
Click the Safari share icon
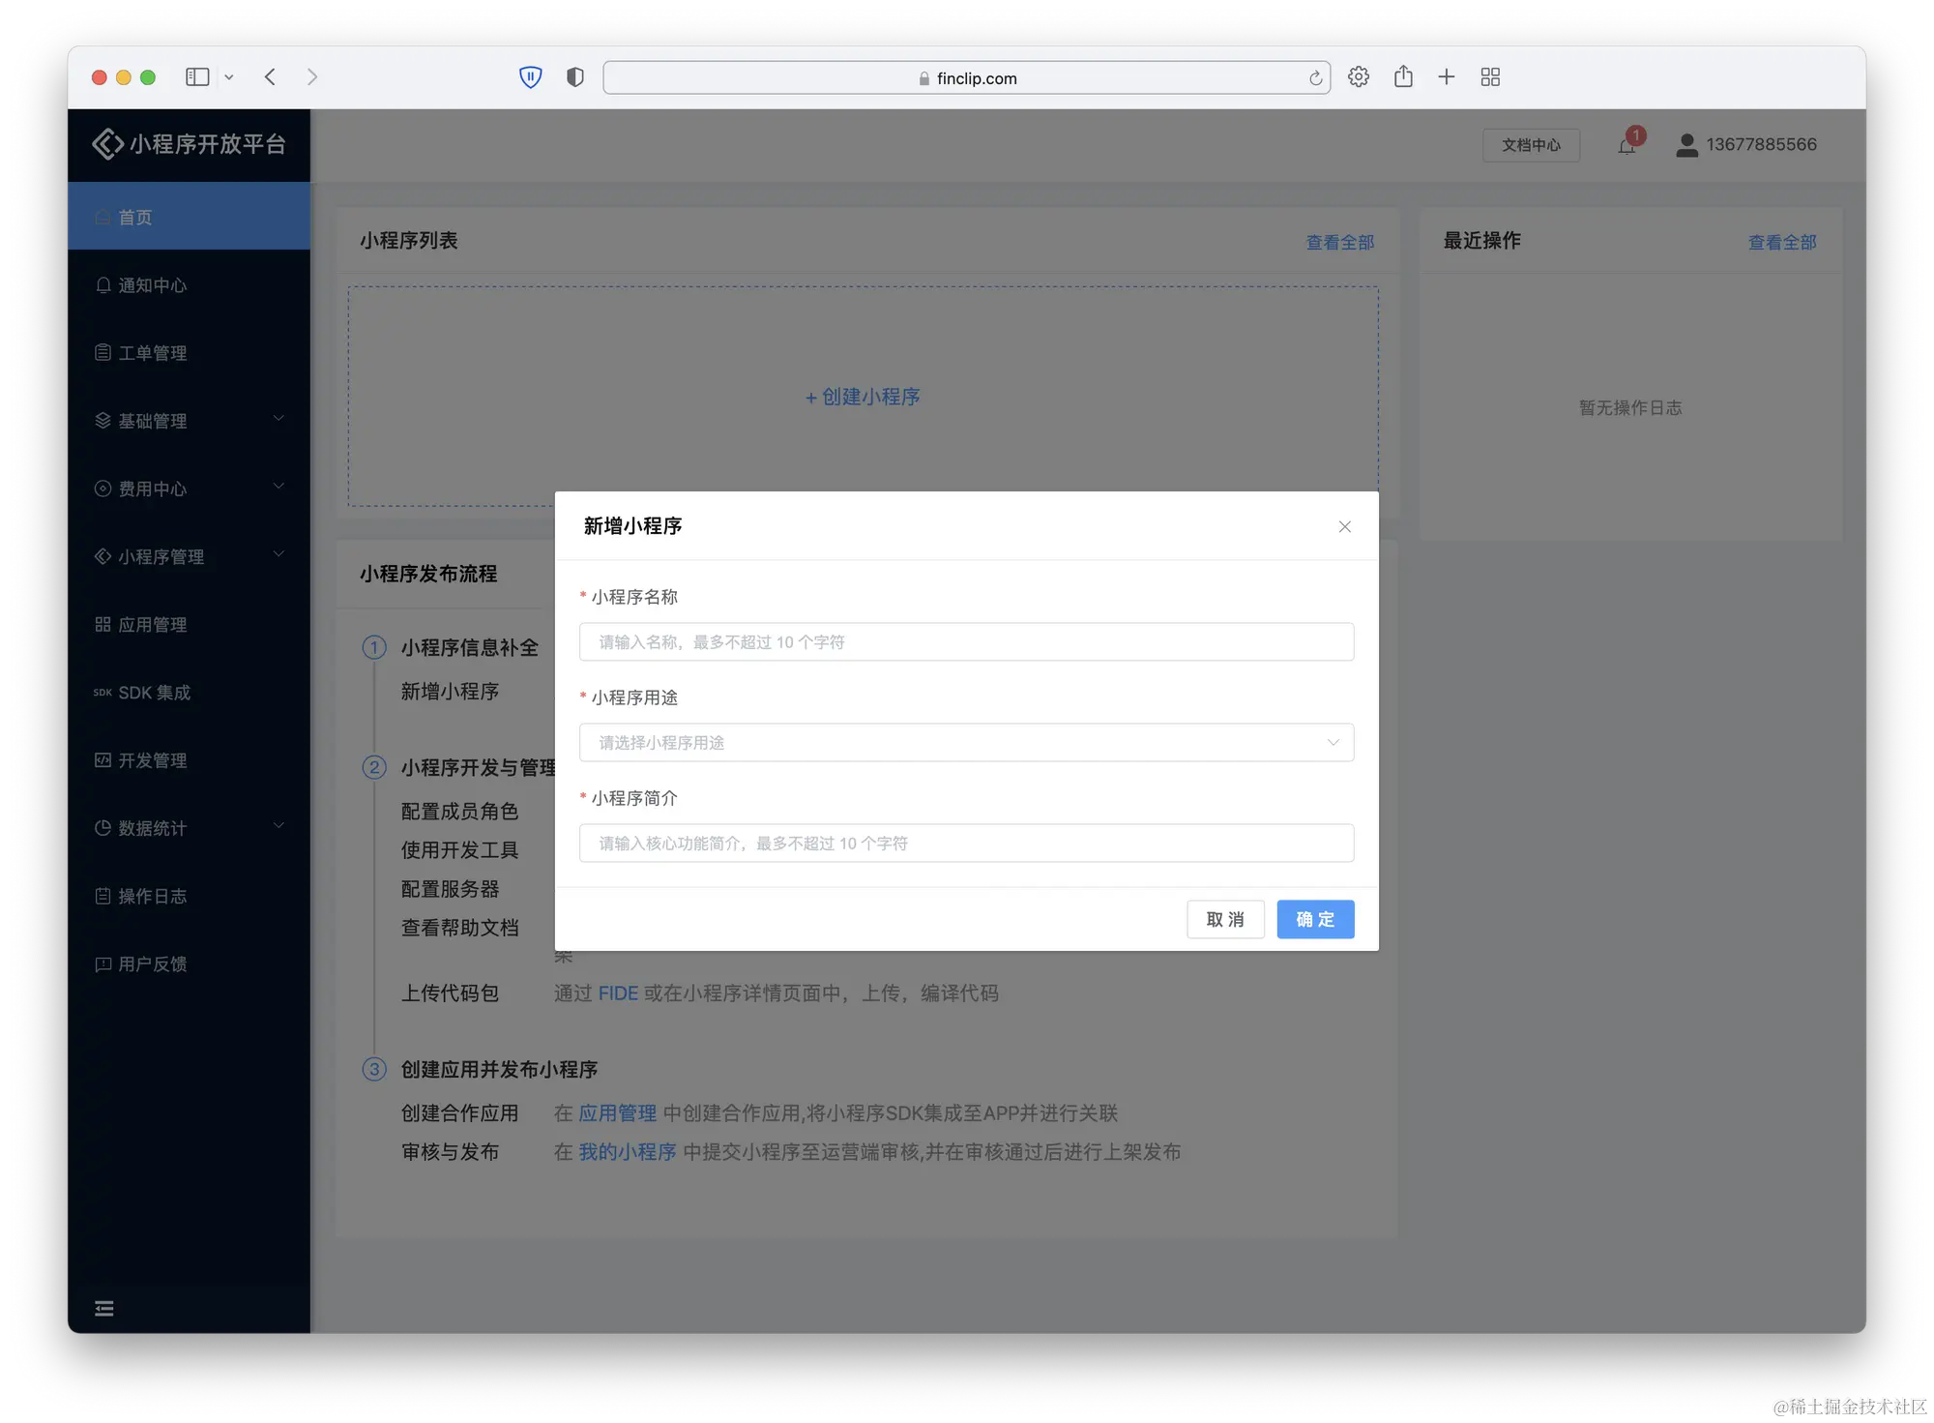click(1403, 77)
